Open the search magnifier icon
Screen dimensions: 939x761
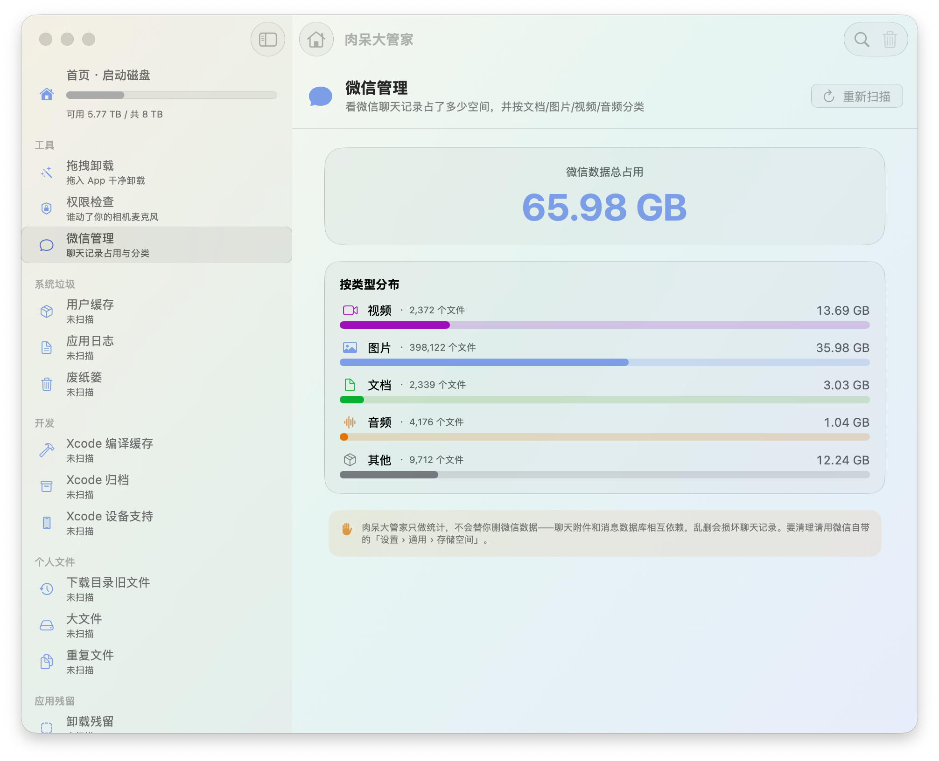[862, 40]
